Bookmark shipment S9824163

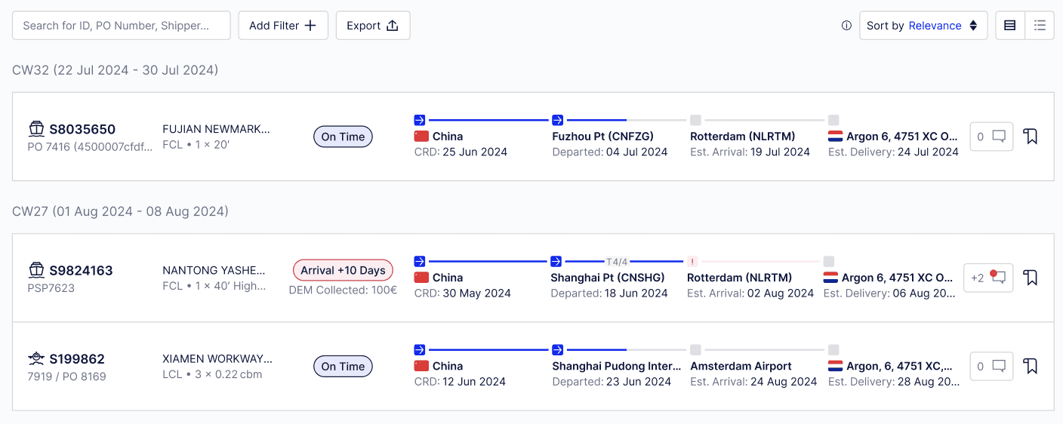(1031, 278)
